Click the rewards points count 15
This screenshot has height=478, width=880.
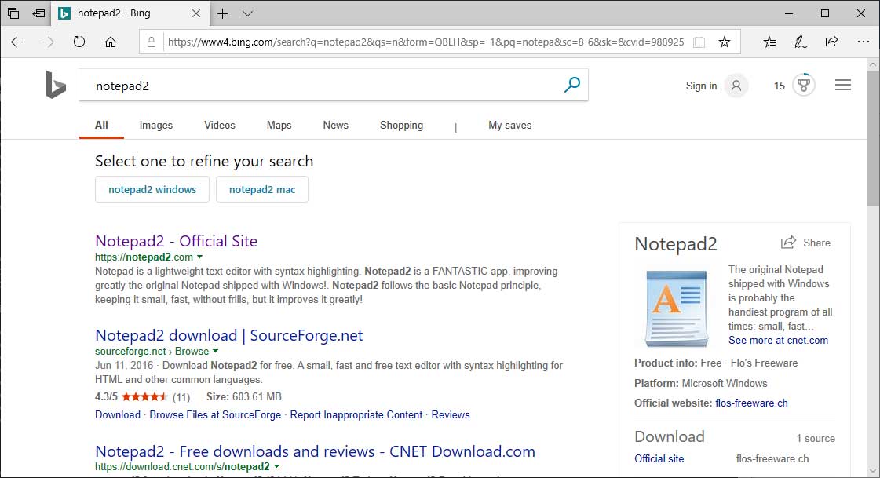779,86
